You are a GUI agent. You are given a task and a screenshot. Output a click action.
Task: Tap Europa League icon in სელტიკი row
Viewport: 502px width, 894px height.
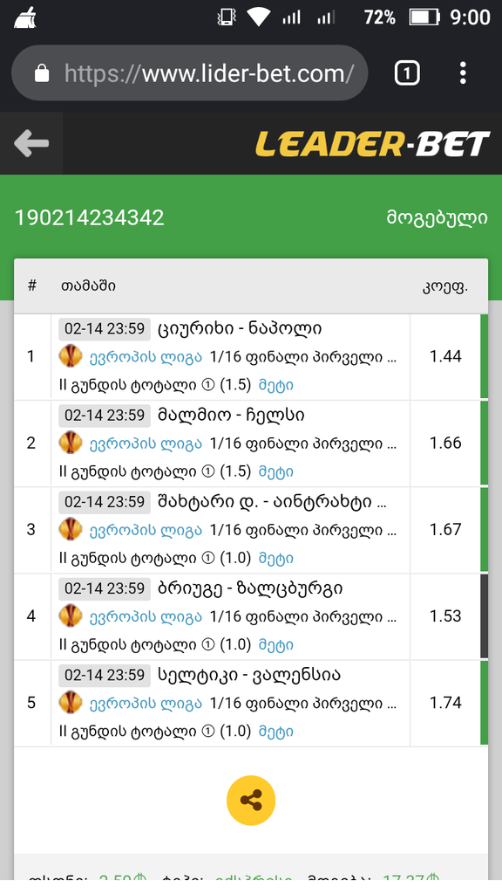(x=70, y=703)
